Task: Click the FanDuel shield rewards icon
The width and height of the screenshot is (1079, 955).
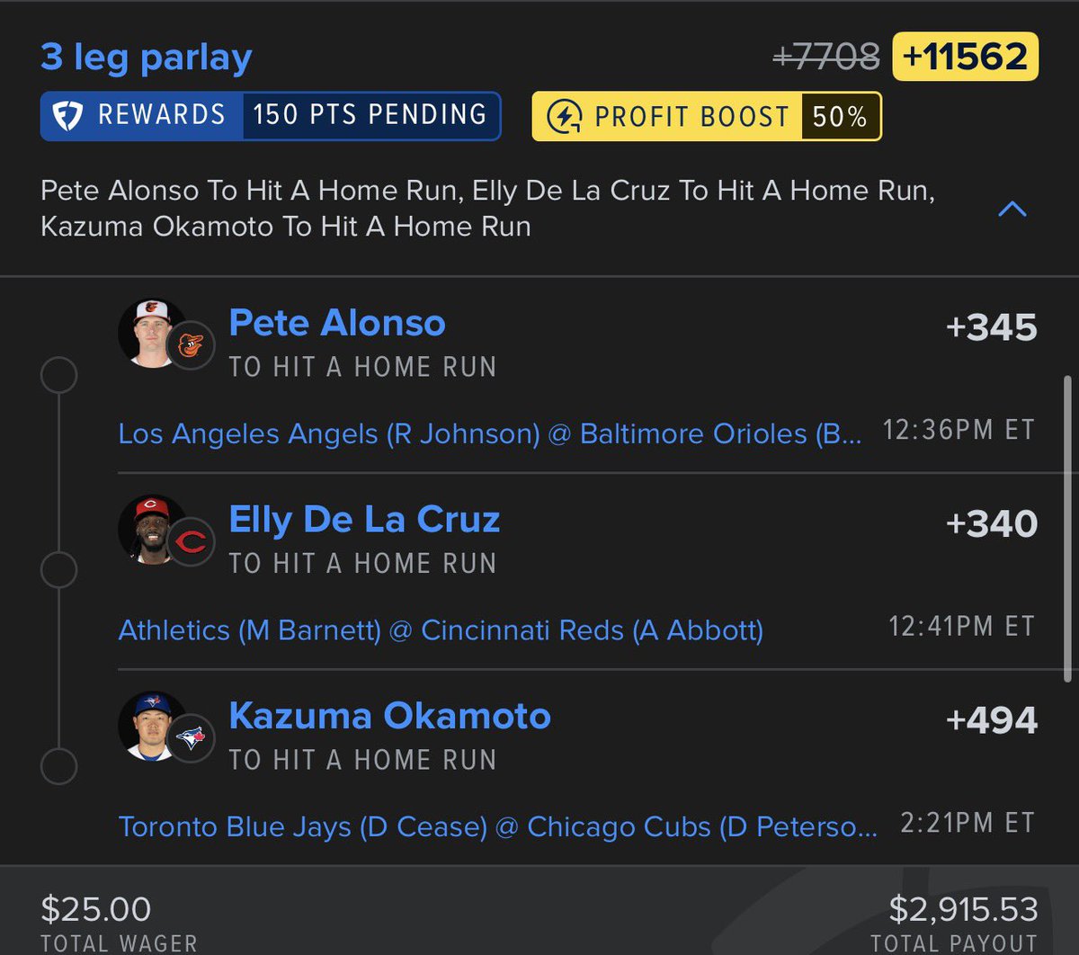Action: [x=68, y=116]
